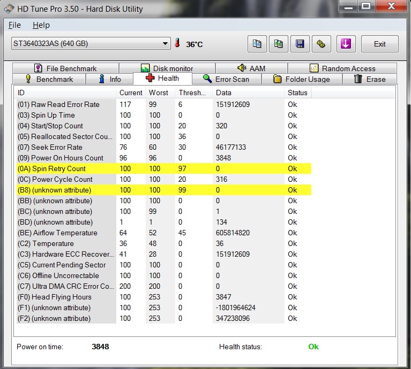
Task: Click the copy info to clipboard icon
Action: pos(257,44)
